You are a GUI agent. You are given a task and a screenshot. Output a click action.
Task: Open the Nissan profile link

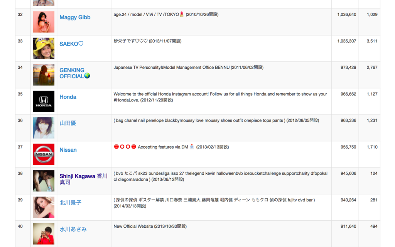click(x=68, y=150)
